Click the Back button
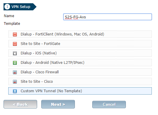Viewport: 158px width, 115px height. point(20,104)
